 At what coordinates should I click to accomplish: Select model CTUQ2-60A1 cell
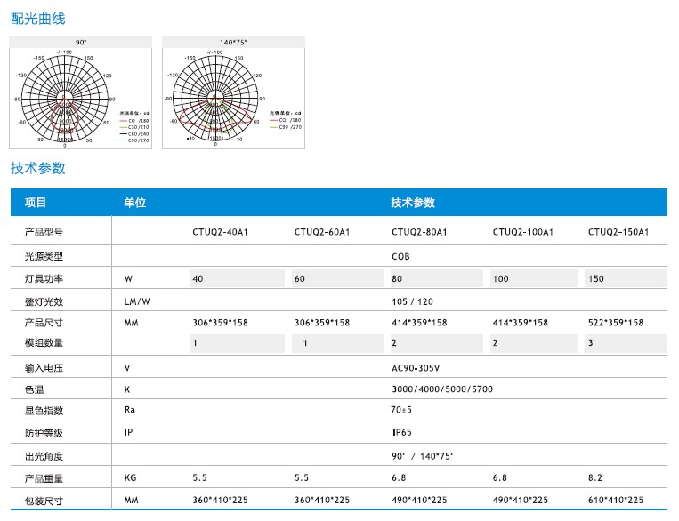(x=322, y=232)
